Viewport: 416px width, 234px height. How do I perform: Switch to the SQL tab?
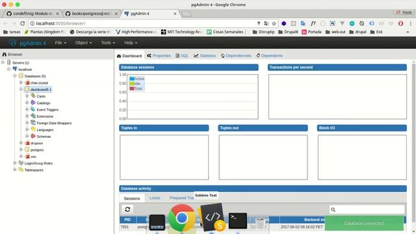[x=182, y=56]
